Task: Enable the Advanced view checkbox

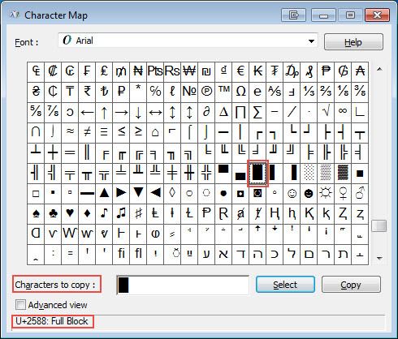Action: (20, 305)
